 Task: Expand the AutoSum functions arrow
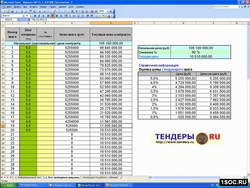coord(80,11)
